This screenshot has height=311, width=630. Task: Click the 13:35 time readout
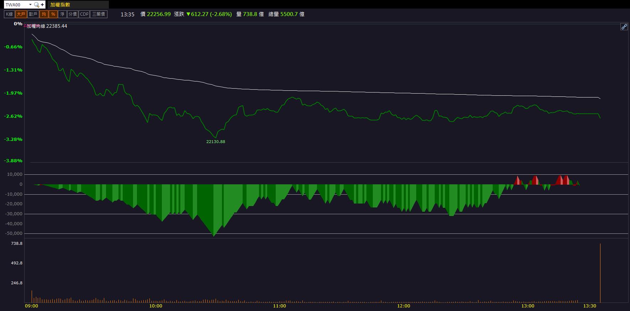pyautogui.click(x=127, y=14)
